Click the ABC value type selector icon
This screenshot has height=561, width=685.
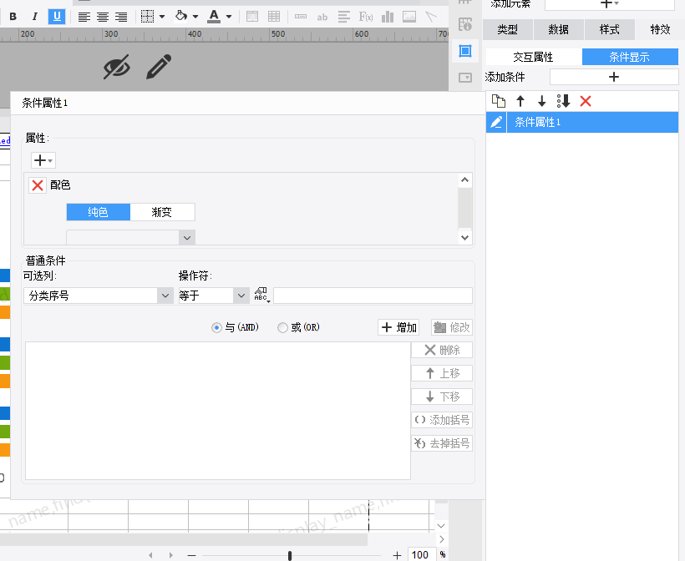coord(261,296)
